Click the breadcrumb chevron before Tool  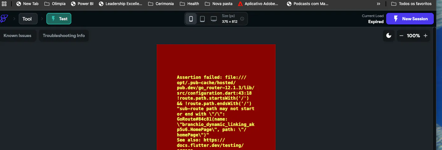click(x=14, y=19)
